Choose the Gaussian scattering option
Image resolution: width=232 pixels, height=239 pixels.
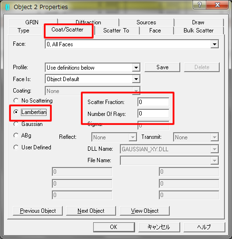pyautogui.click(x=16, y=124)
